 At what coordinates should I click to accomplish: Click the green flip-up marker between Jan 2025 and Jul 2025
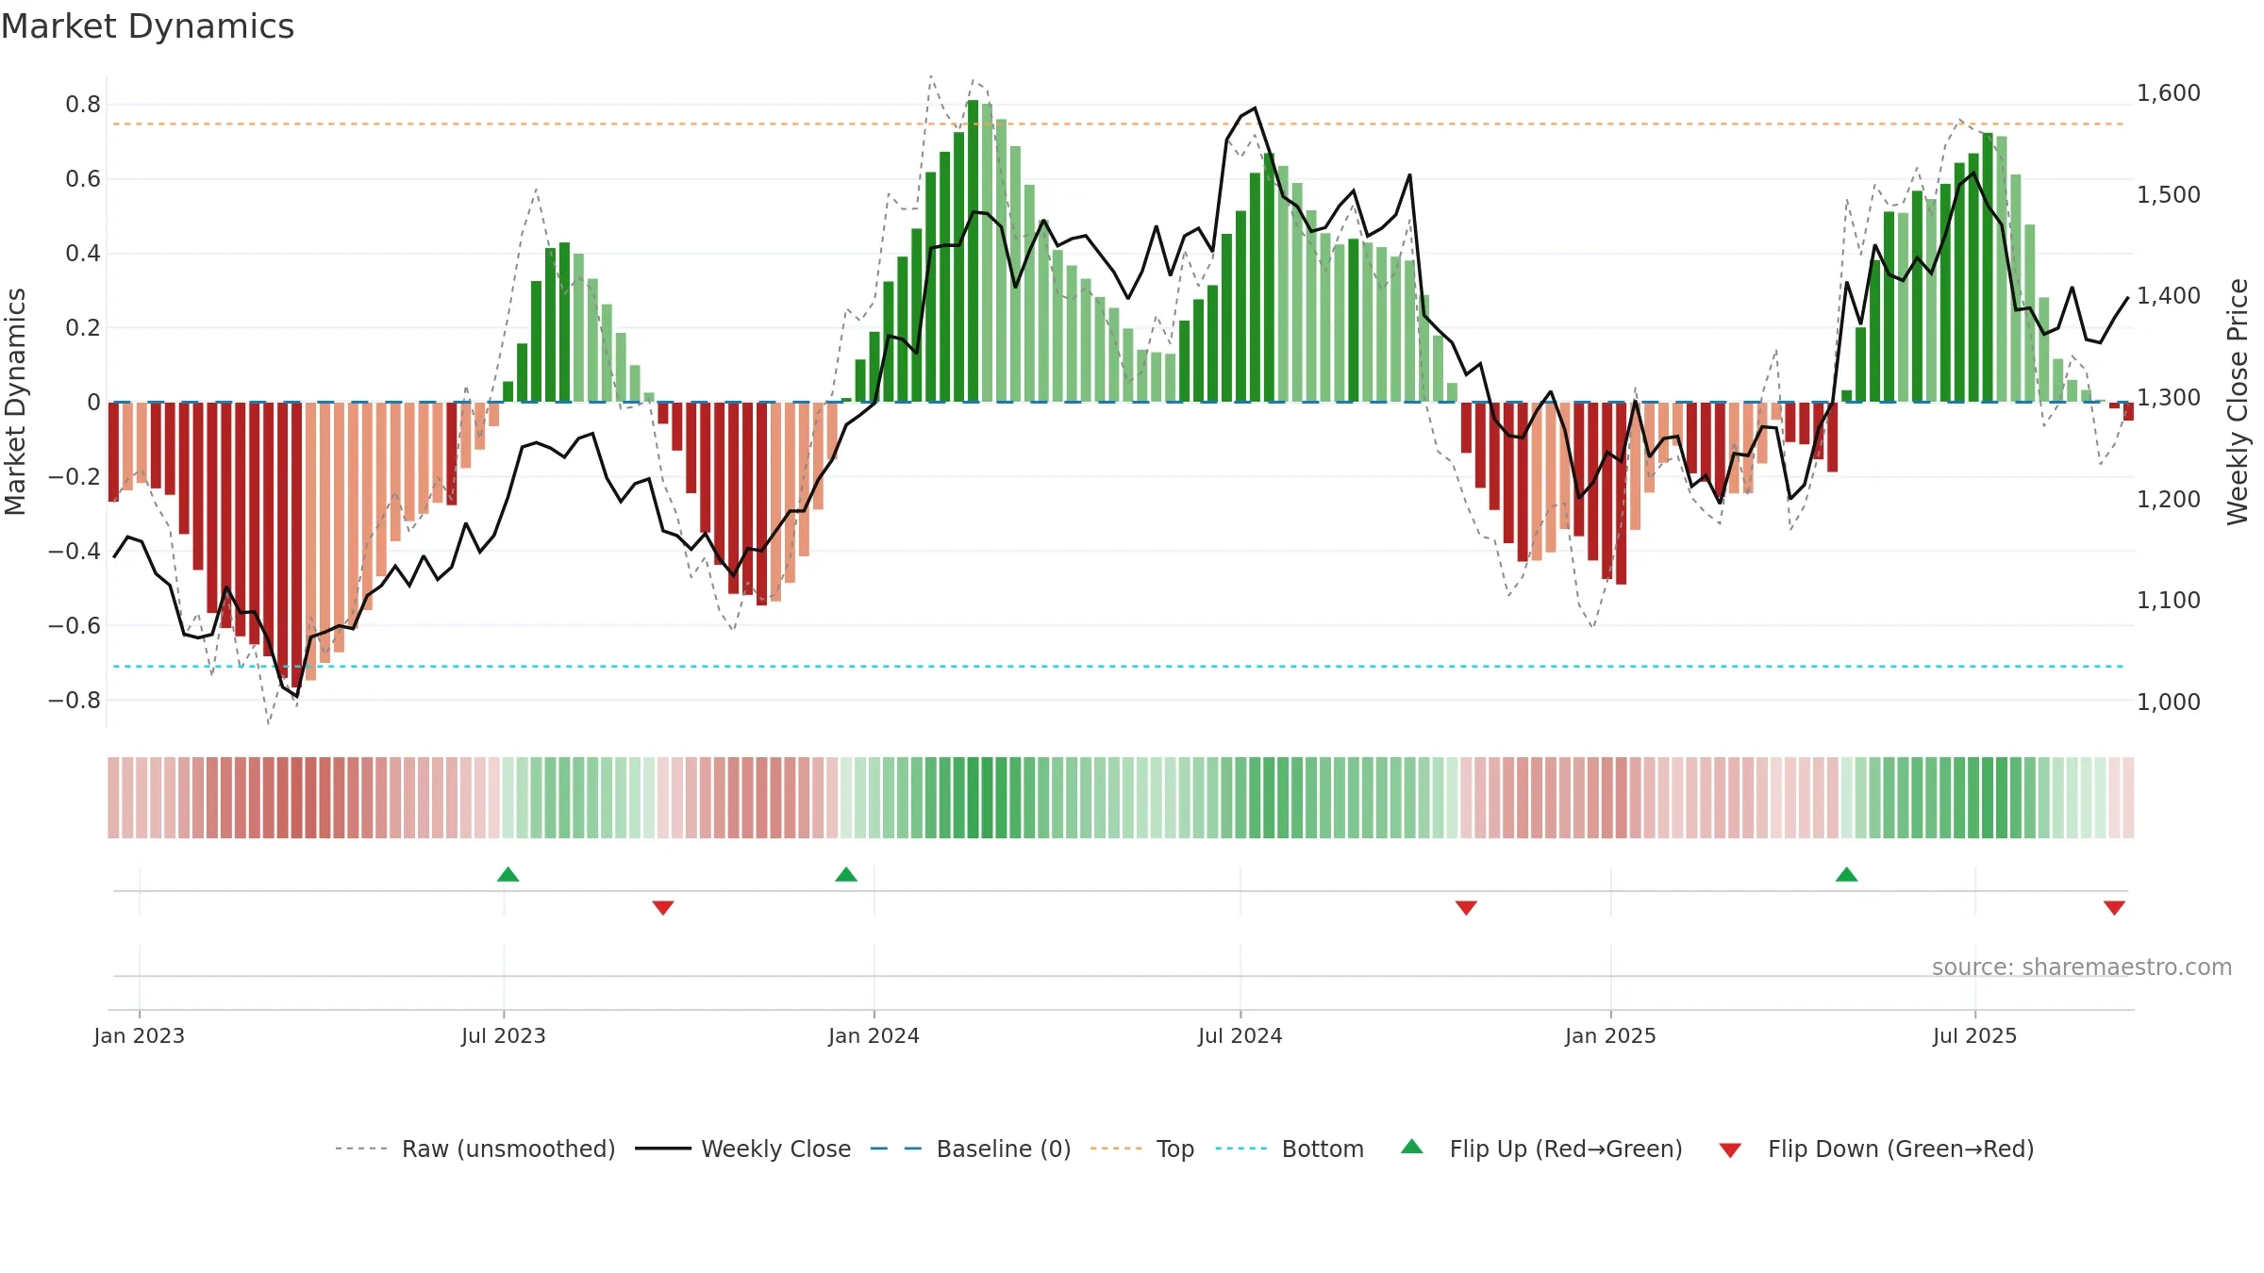coord(1847,874)
